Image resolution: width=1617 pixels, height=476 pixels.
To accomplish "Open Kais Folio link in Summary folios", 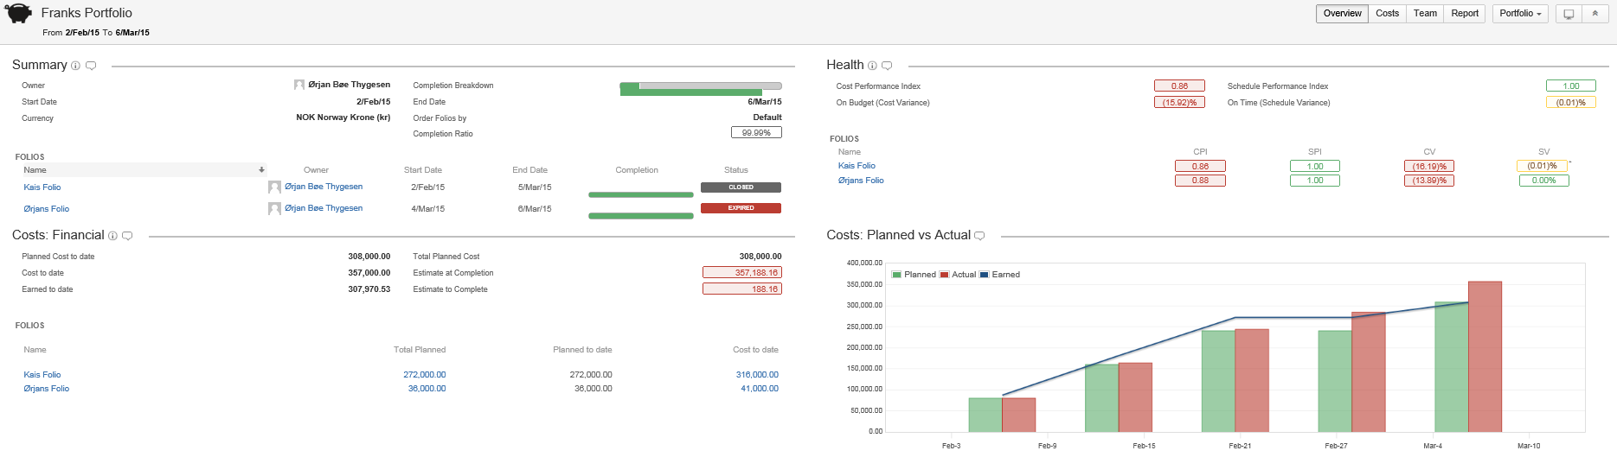I will coord(42,187).
